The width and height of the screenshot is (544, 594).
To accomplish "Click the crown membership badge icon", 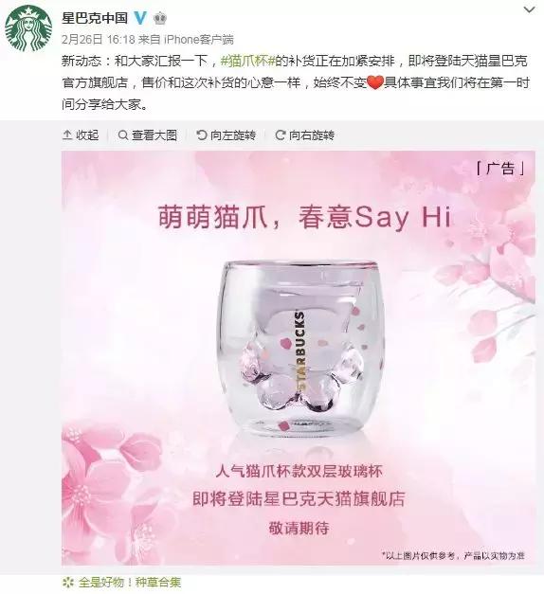I will 160,18.
